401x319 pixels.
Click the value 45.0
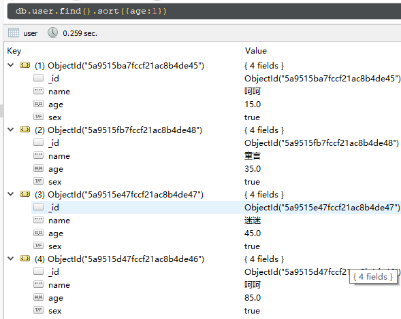[253, 233]
